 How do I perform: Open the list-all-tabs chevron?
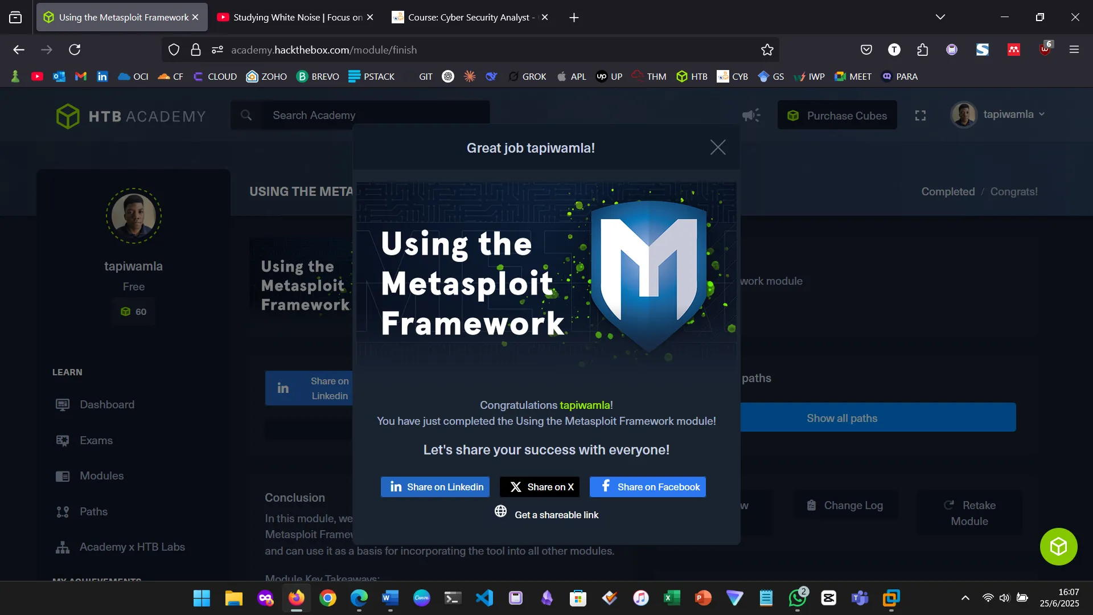point(940,17)
